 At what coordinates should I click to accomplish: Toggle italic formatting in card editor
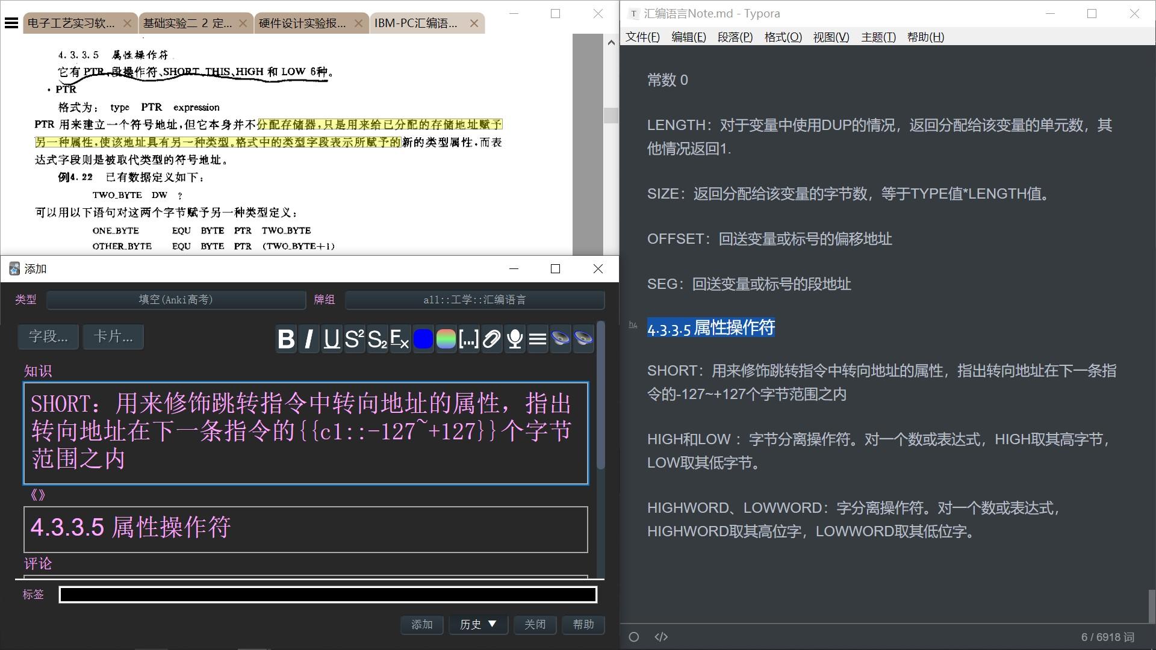point(309,339)
